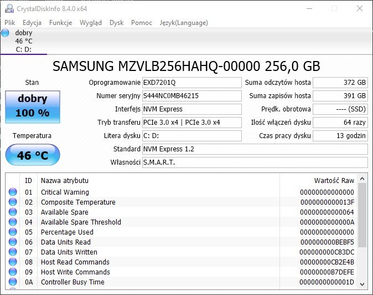The width and height of the screenshot is (373, 295).
Task: Click the Własności field S.M.A.R.T.
Action: click(x=255, y=162)
